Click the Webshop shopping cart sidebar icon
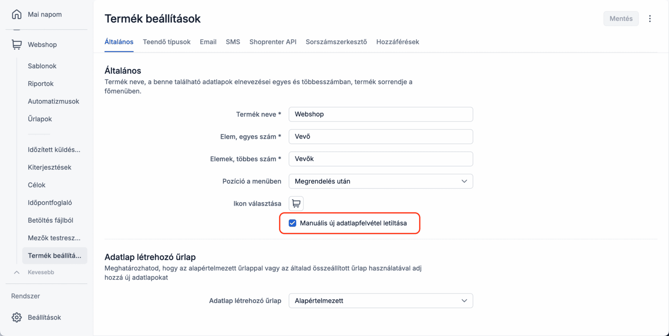This screenshot has height=336, width=669. pos(16,45)
